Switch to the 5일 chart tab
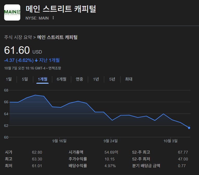This screenshot has width=199, height=175. click(x=25, y=79)
